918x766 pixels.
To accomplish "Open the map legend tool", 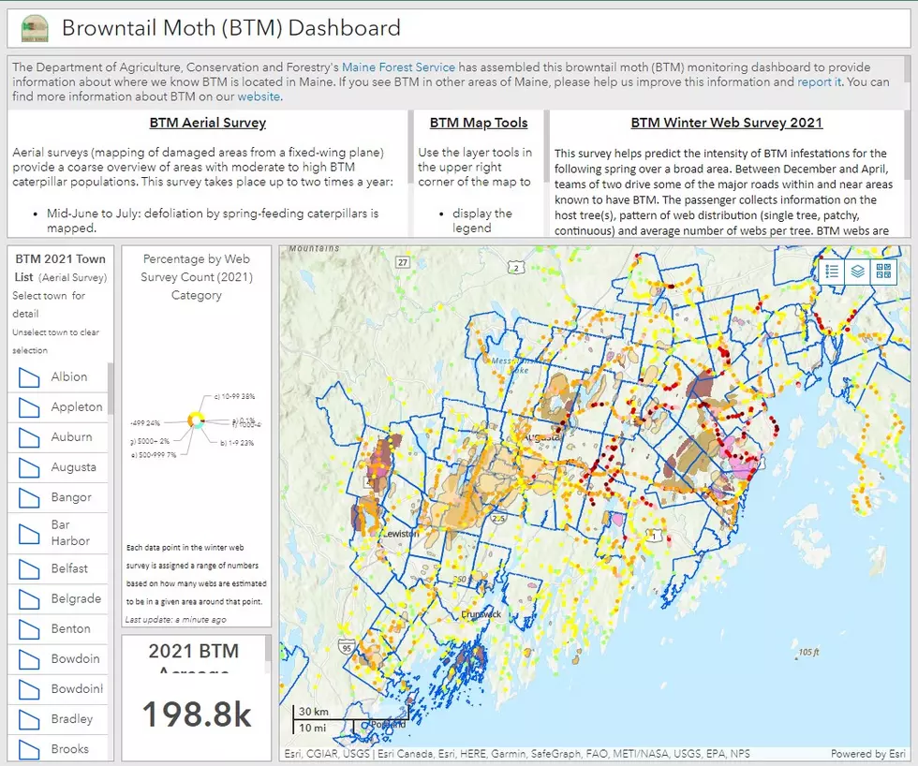I will click(832, 272).
